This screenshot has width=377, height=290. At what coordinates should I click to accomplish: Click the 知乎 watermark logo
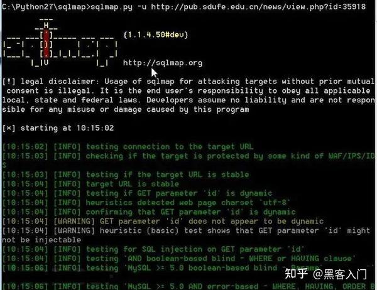pos(297,274)
